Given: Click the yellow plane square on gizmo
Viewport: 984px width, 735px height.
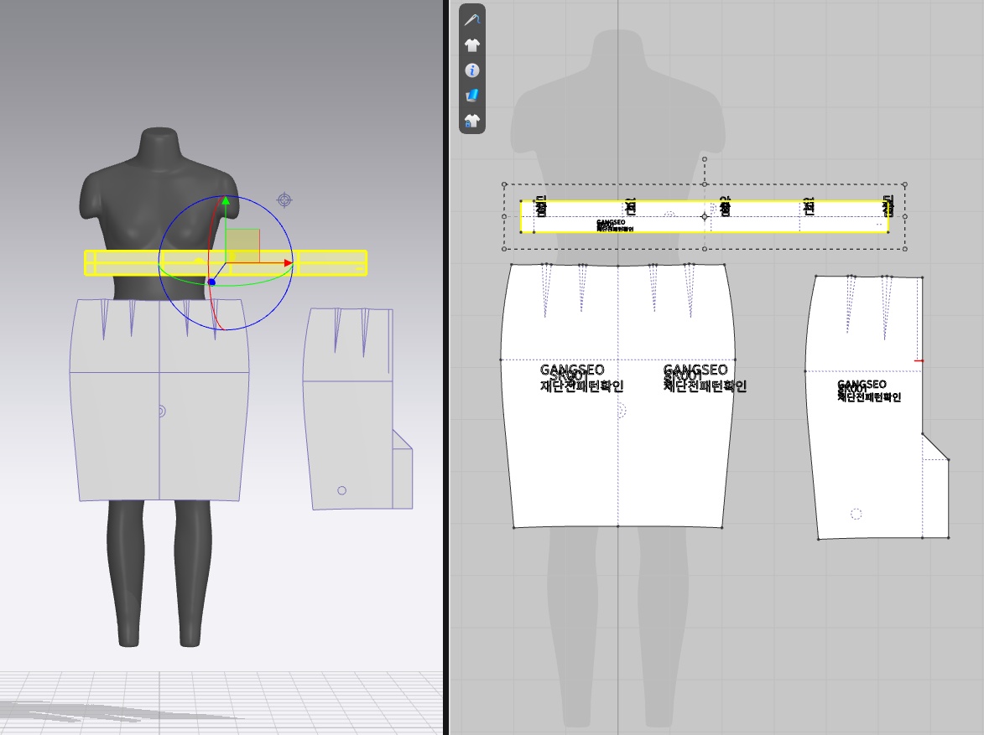Looking at the screenshot, I should [x=243, y=246].
